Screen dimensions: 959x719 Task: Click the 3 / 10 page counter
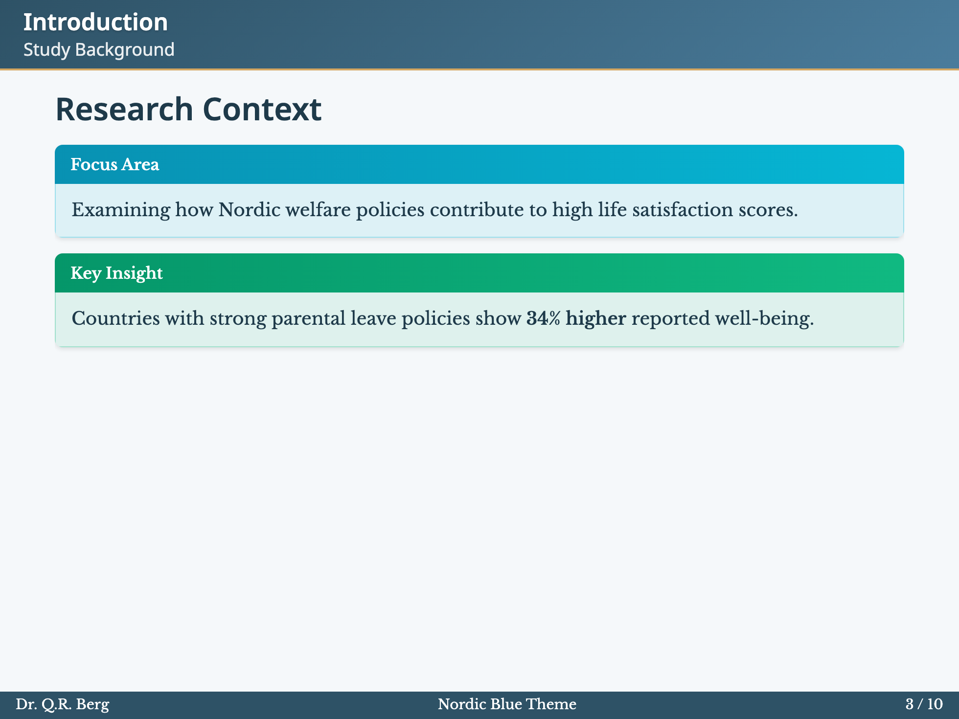(x=924, y=704)
